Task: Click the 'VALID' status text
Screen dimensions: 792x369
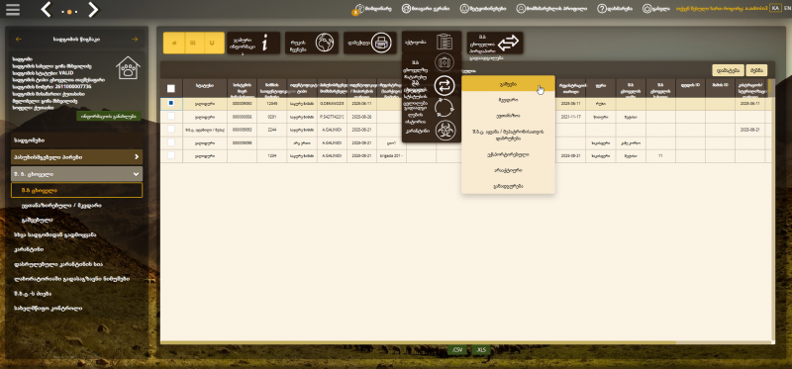Action: click(66, 72)
